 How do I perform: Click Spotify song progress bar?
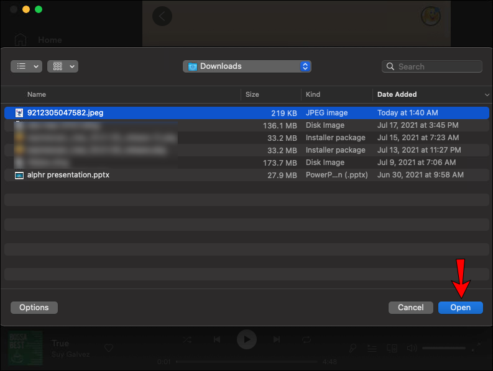[247, 362]
